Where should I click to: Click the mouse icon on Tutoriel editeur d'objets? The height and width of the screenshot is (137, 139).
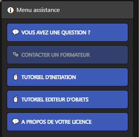pyautogui.click(x=16, y=99)
